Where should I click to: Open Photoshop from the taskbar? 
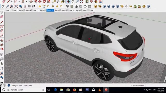[87, 90]
